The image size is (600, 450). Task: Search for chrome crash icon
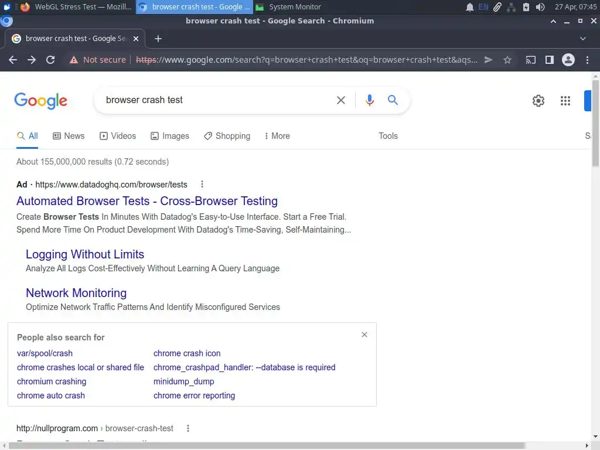(187, 353)
